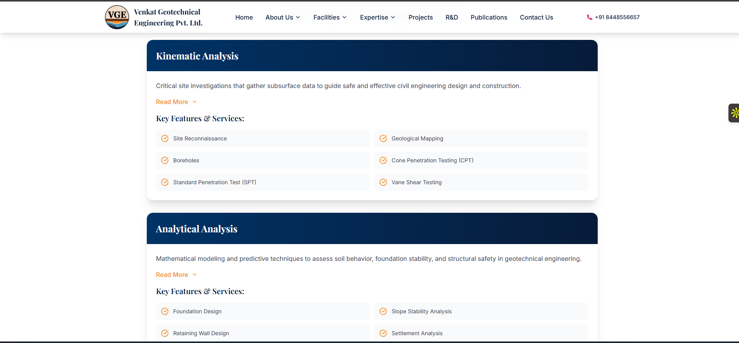Select the Slope Stability Analysis text
The image size is (739, 343).
[422, 311]
